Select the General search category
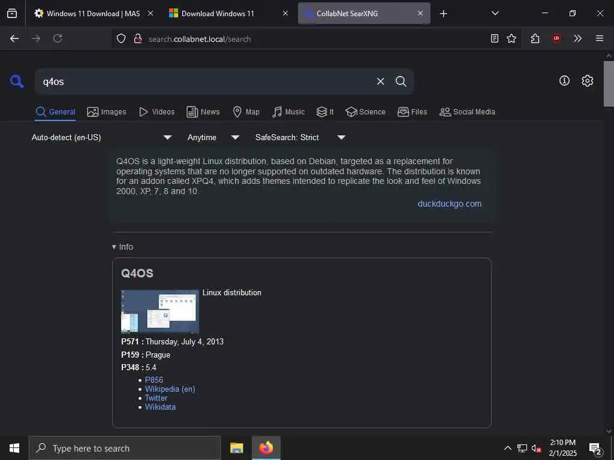 click(55, 112)
